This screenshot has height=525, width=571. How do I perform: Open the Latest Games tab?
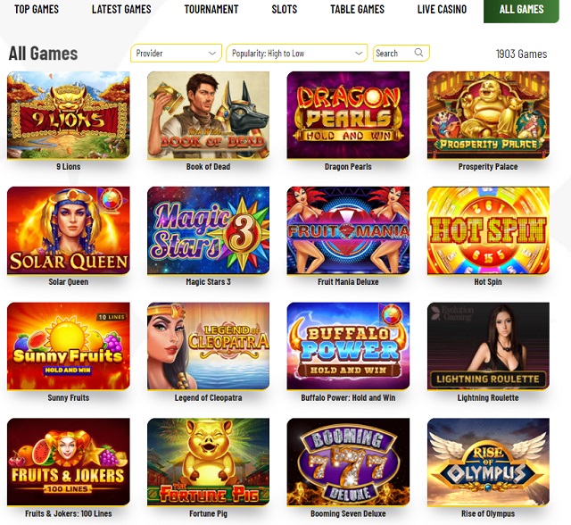click(x=121, y=9)
